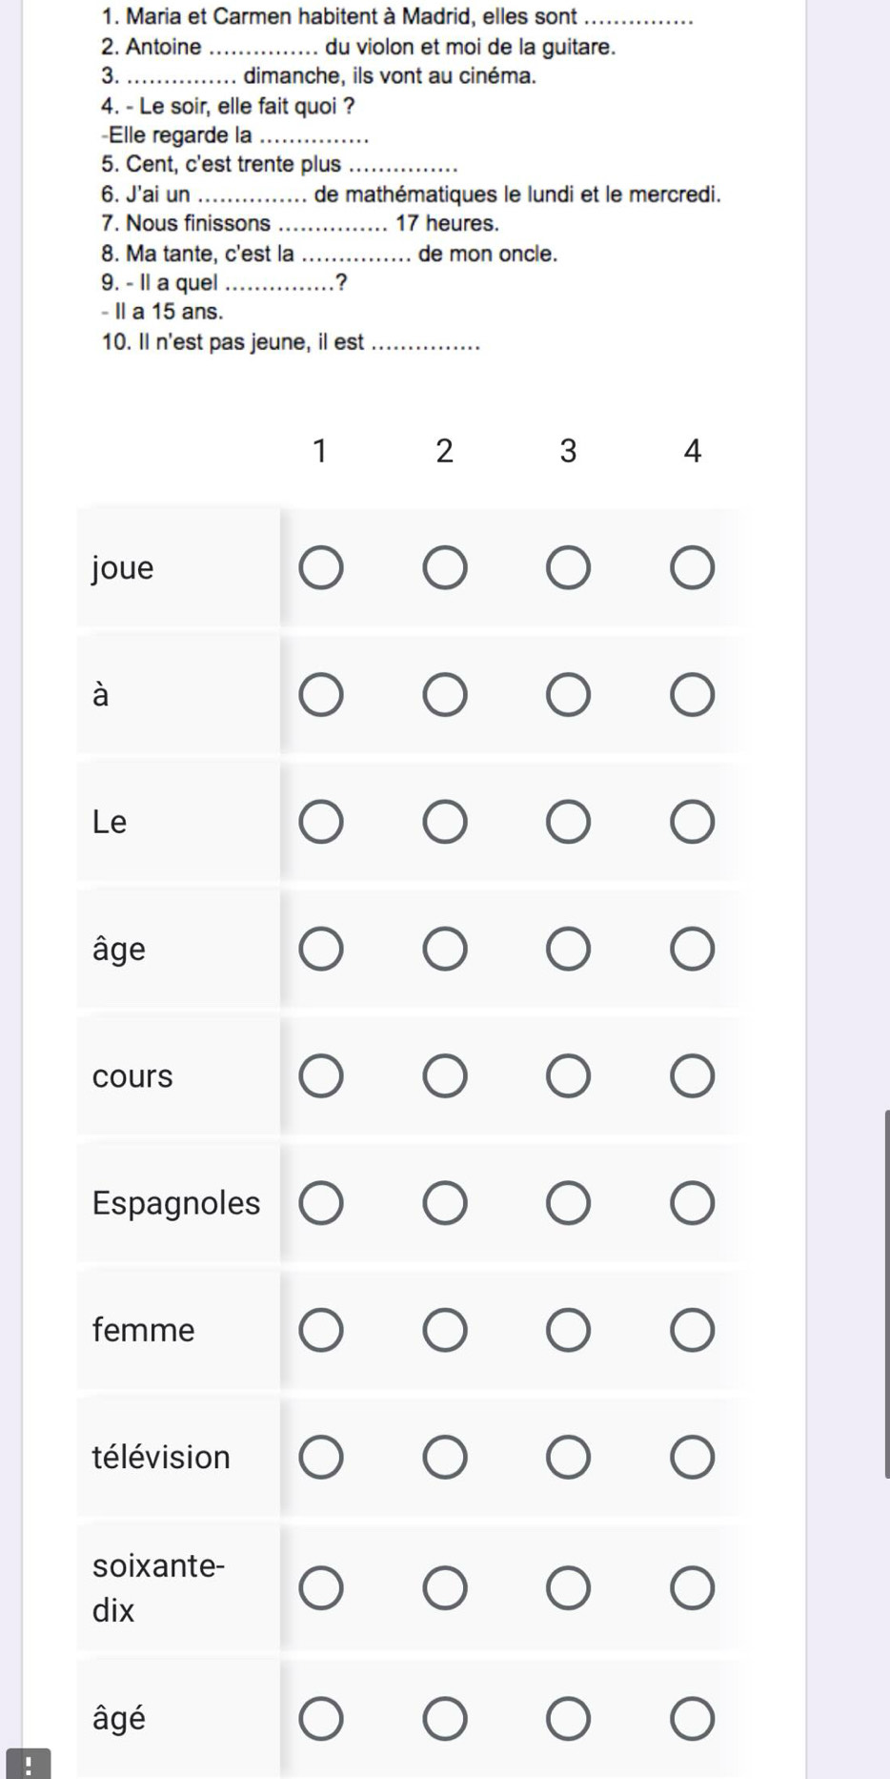The image size is (890, 1779).
Task: Pick column 1 for 'soixante-dix'
Action: click(x=321, y=1588)
